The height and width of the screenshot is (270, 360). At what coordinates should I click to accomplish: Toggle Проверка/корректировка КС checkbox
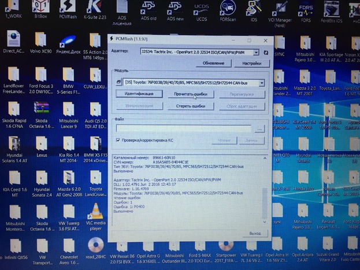coord(118,140)
